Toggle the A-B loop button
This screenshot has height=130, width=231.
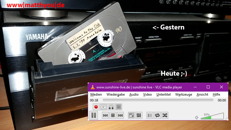click(111, 107)
